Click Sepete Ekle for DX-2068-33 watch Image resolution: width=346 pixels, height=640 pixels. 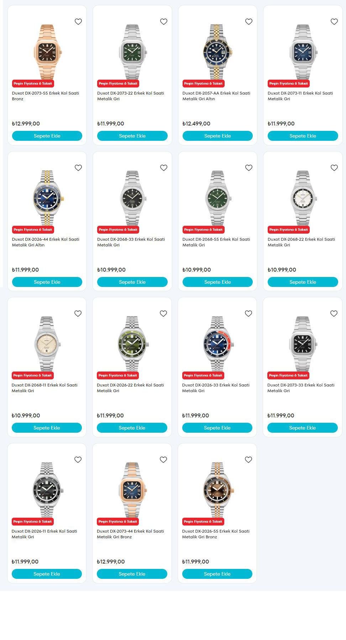[132, 282]
